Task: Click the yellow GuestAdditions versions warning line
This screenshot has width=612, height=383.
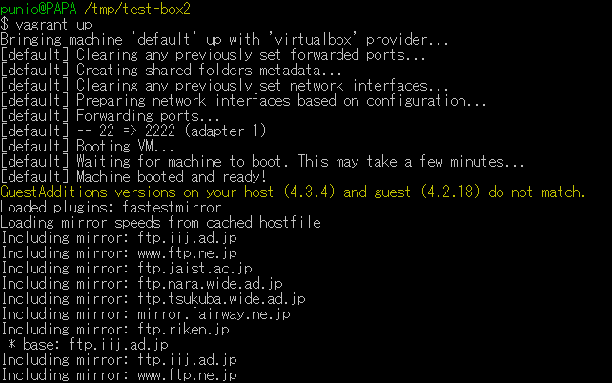Action: coord(293,192)
